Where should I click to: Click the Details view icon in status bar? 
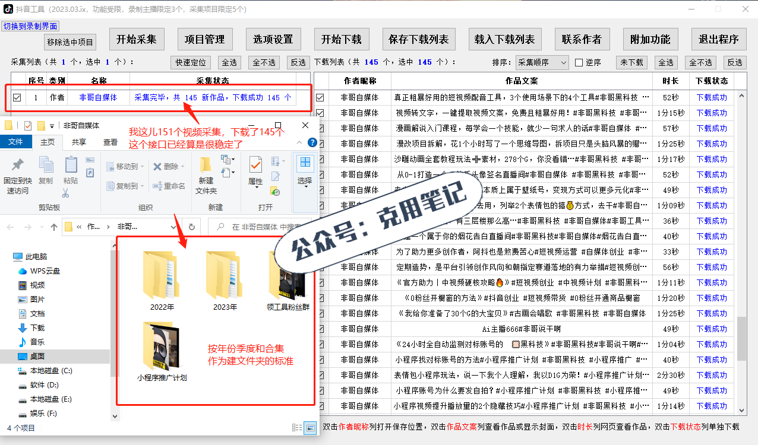(x=297, y=427)
